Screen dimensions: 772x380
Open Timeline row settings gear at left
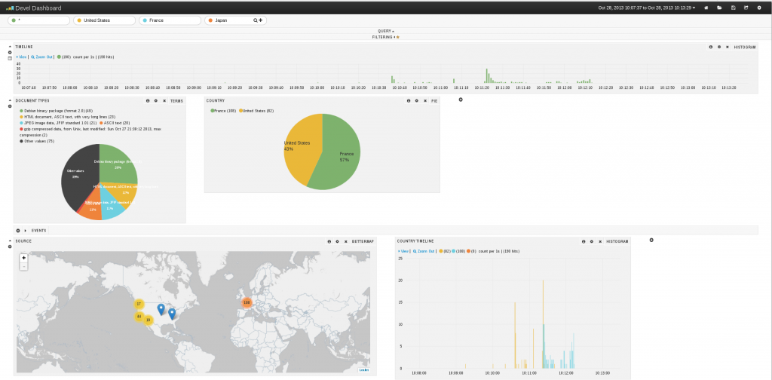10,53
